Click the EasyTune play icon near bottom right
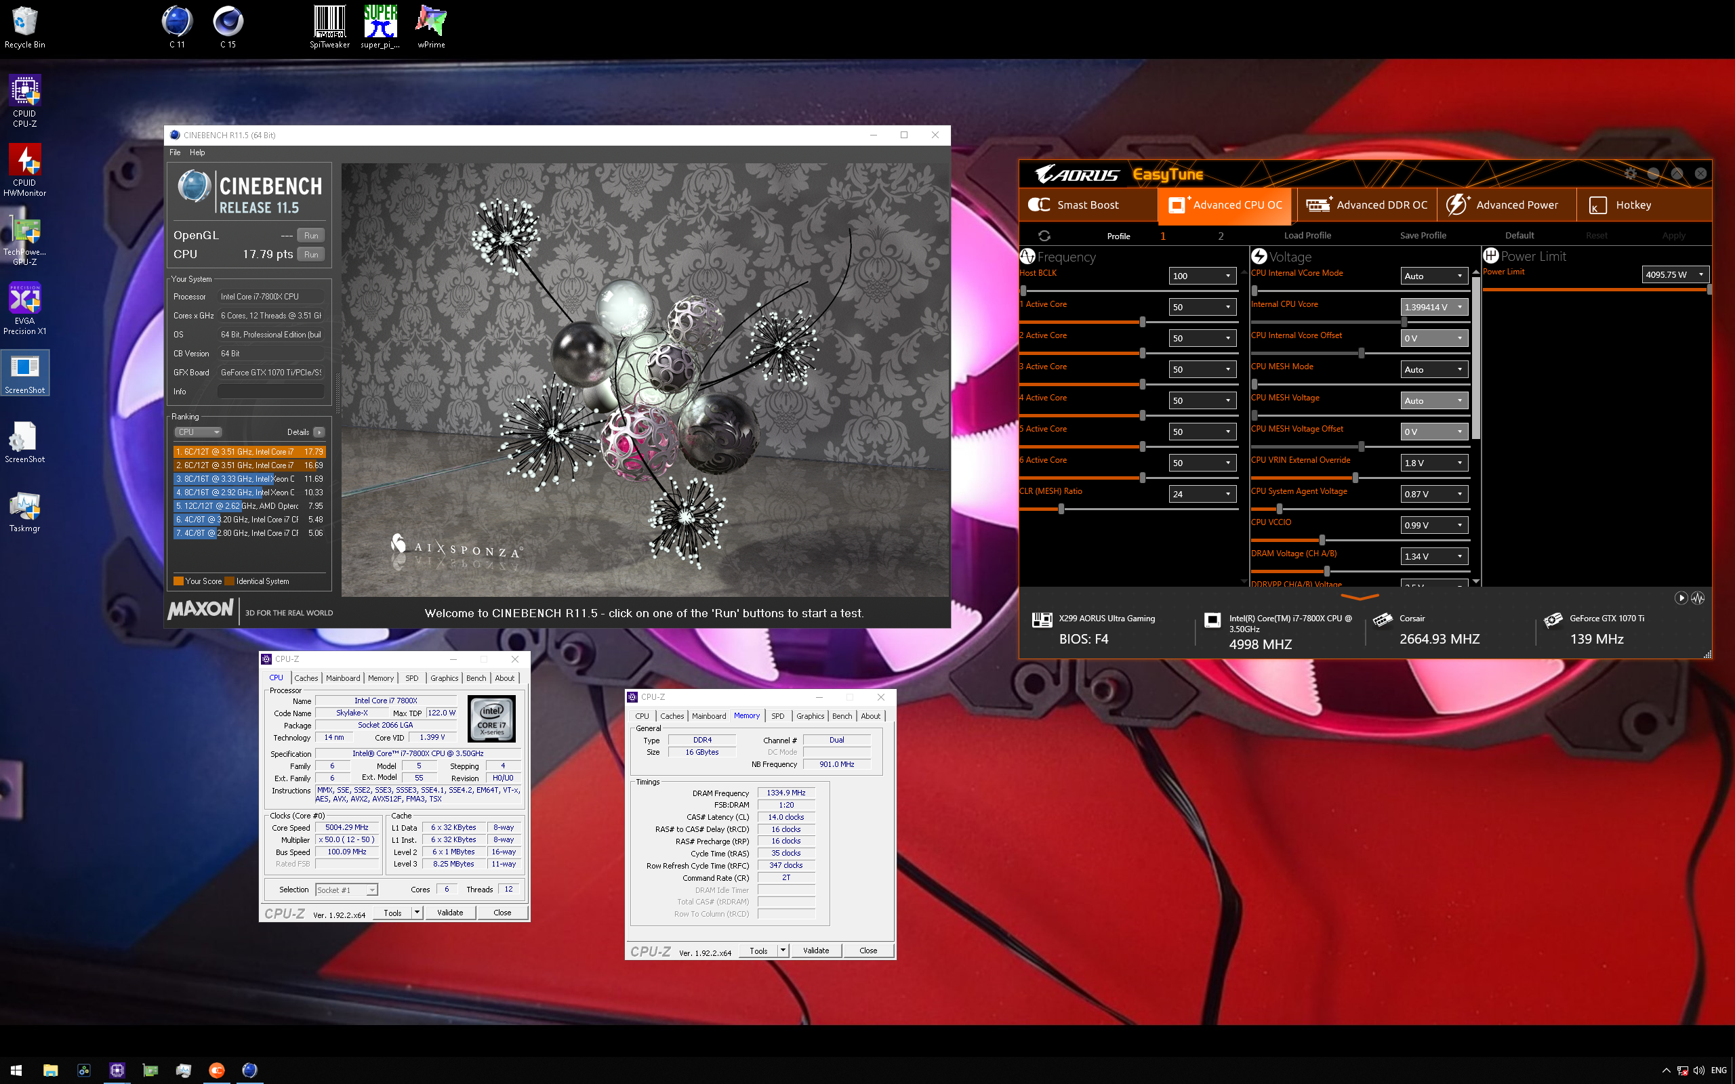 click(1681, 598)
